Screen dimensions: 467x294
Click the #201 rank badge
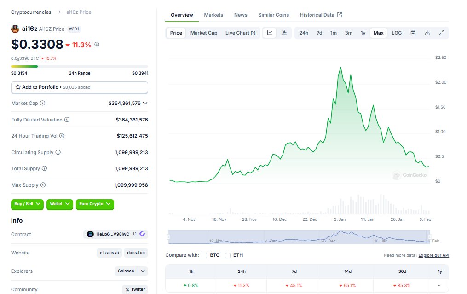pyautogui.click(x=74, y=29)
